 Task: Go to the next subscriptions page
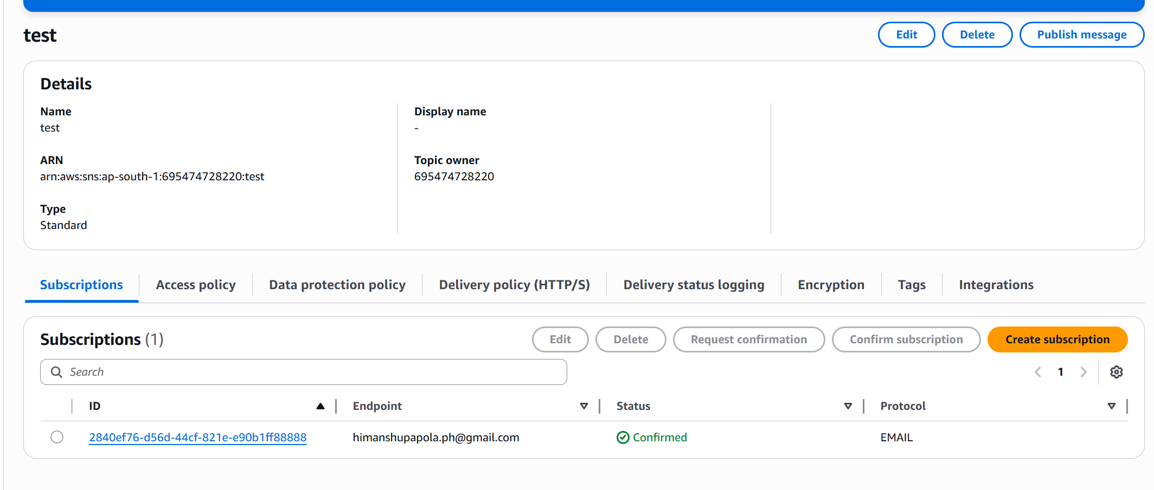coord(1084,372)
